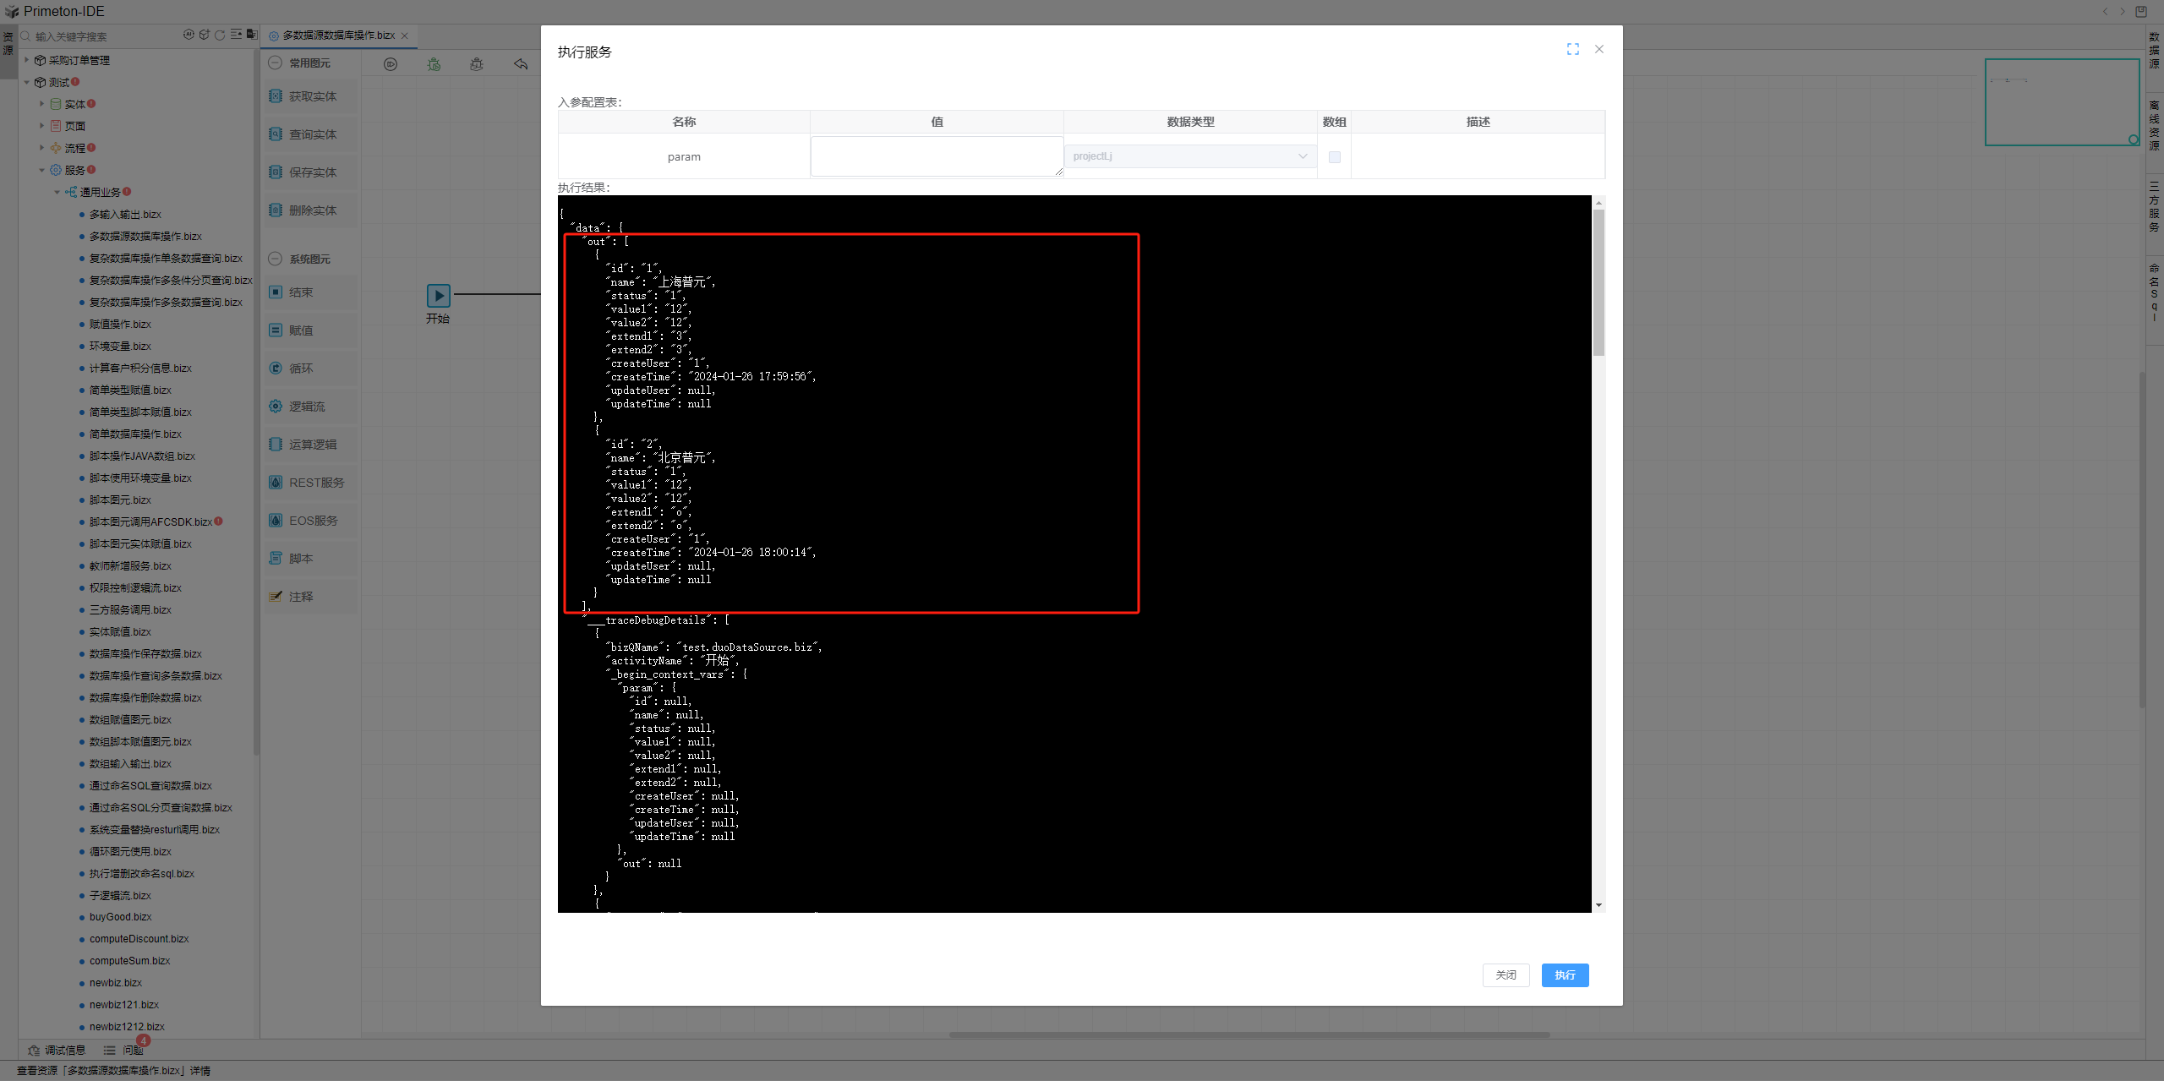This screenshot has height=1081, width=2164.
Task: Toggle the 数组 checkbox for param
Action: [x=1334, y=157]
